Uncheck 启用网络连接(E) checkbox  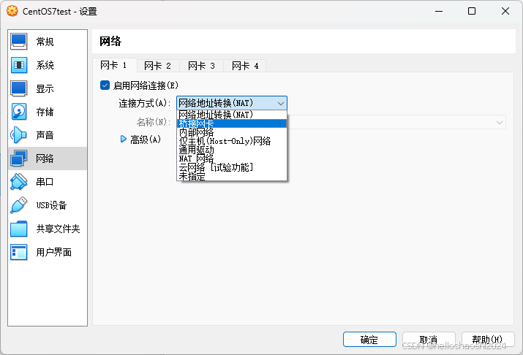pos(105,85)
